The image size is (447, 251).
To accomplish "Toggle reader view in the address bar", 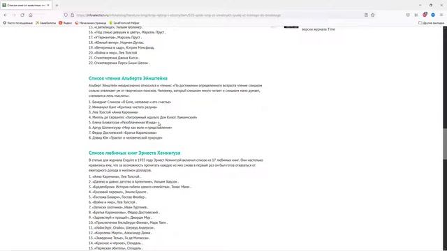I will tap(366, 15).
